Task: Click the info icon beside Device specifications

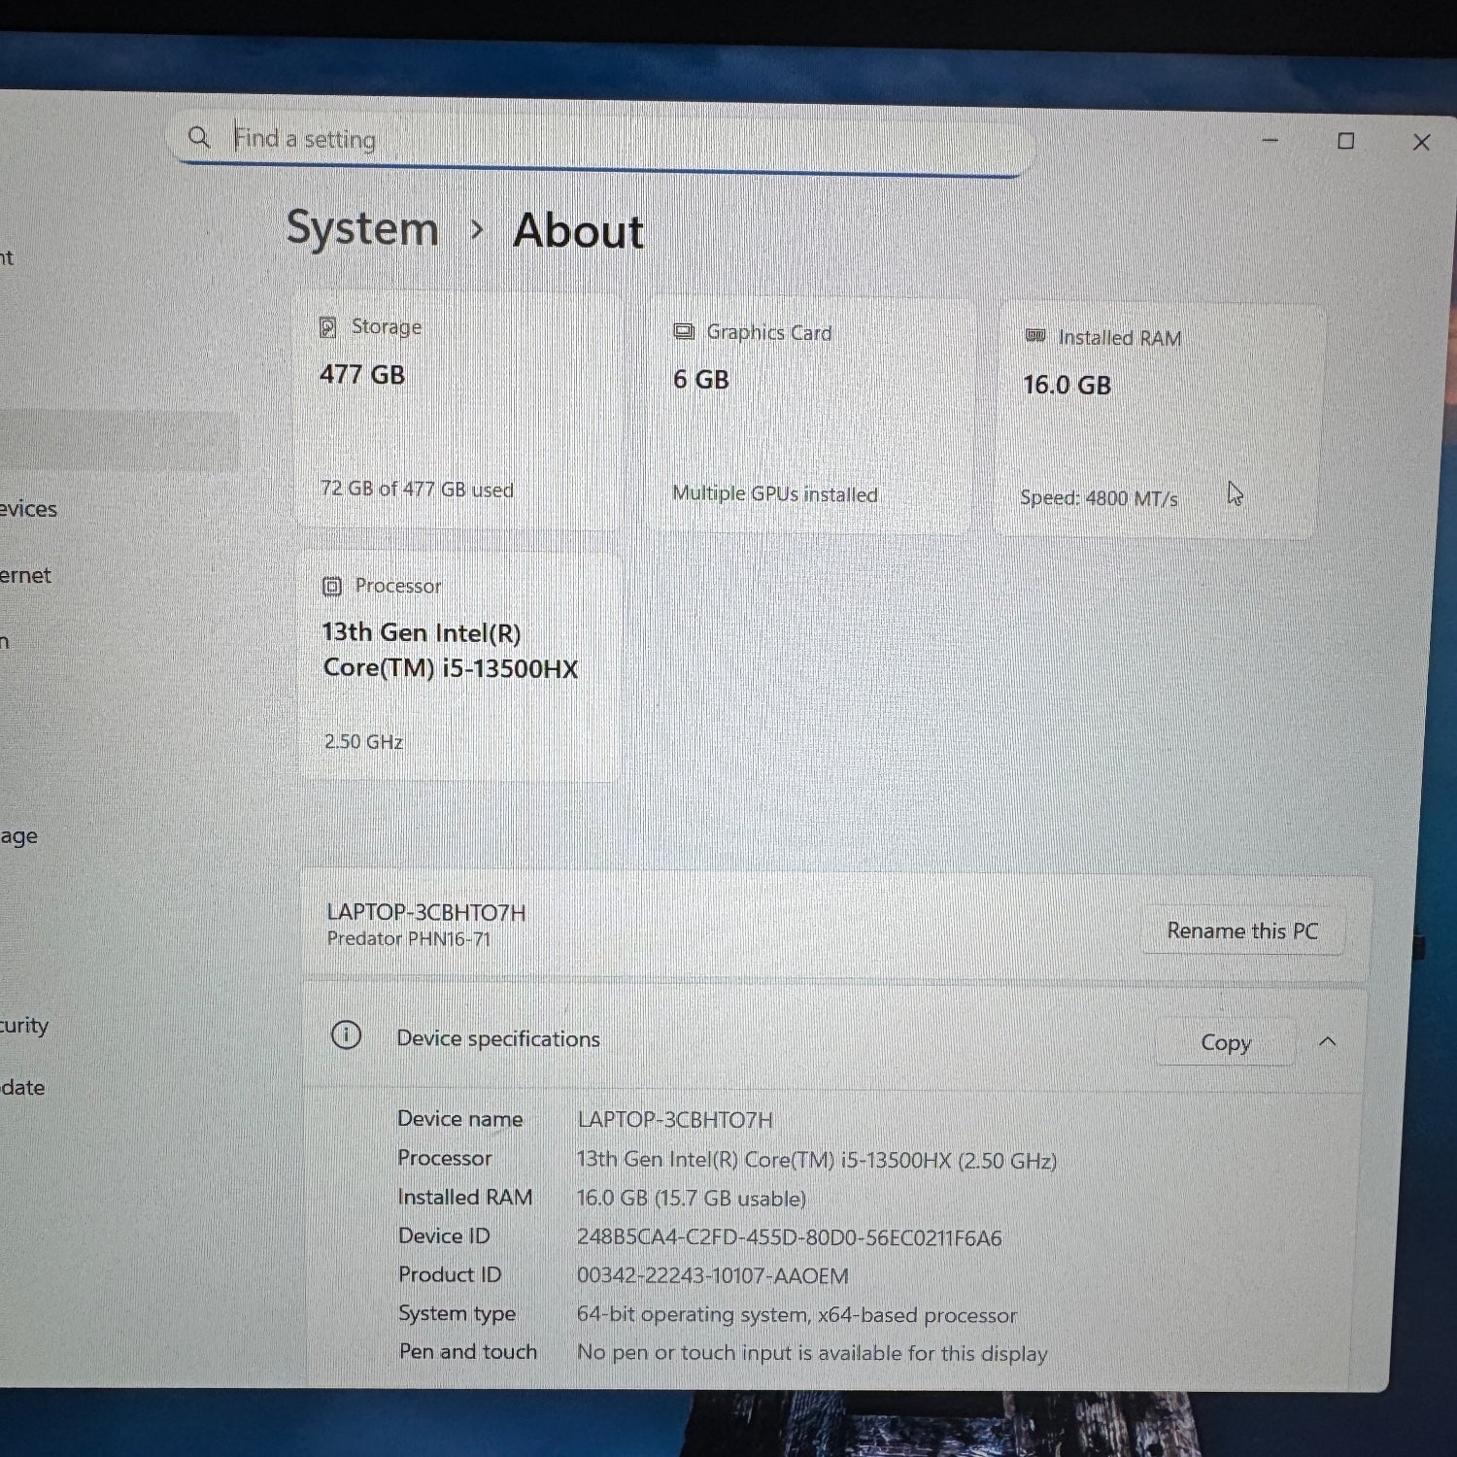Action: [x=346, y=1035]
